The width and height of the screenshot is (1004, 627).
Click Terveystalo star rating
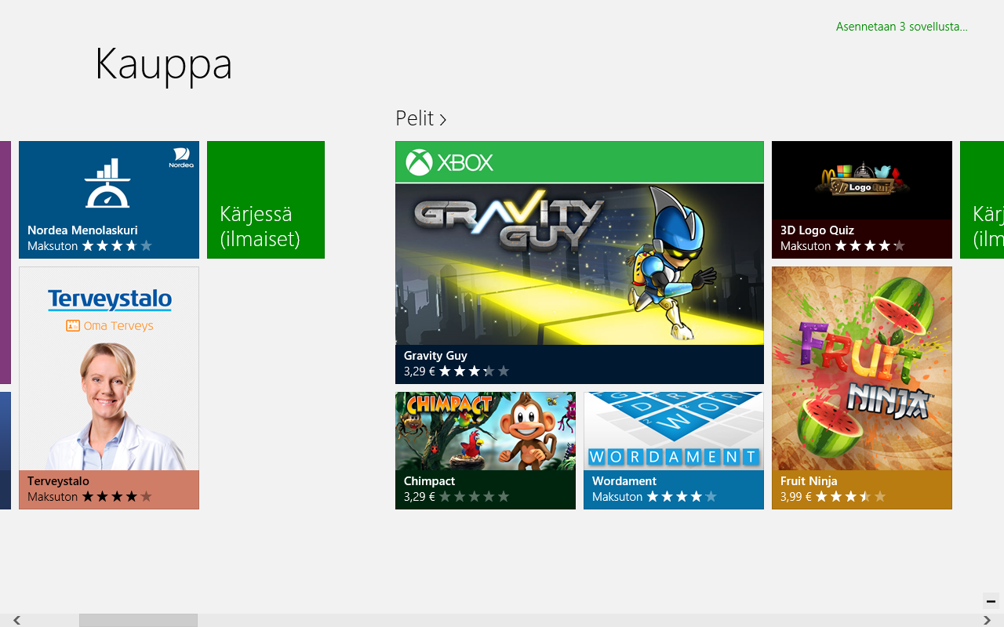(117, 497)
